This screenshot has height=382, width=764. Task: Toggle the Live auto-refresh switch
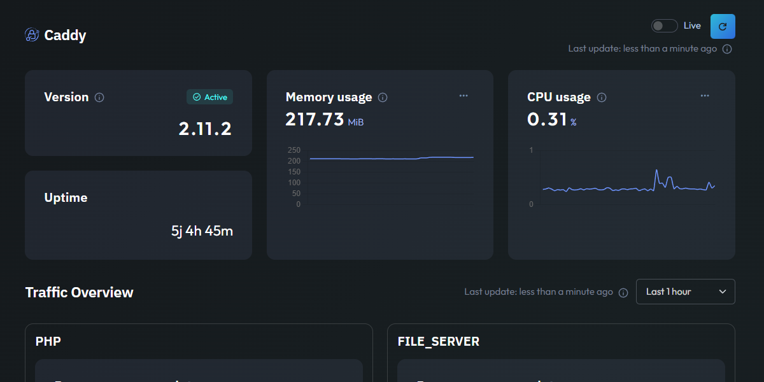coord(664,26)
